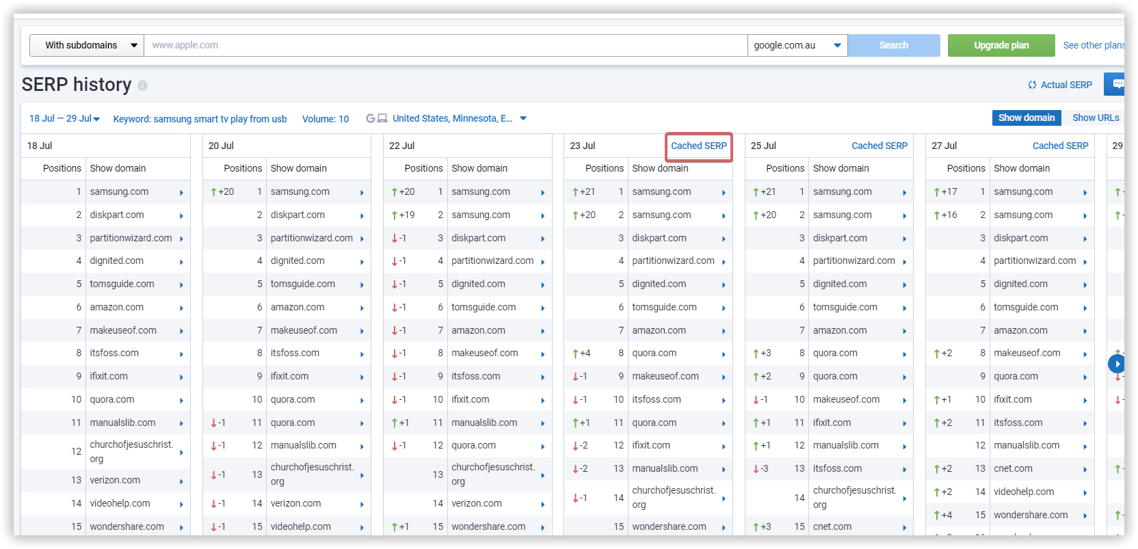1138x549 pixels.
Task: Expand ifixit.com arrow in 22 Jul column
Action: click(x=542, y=401)
